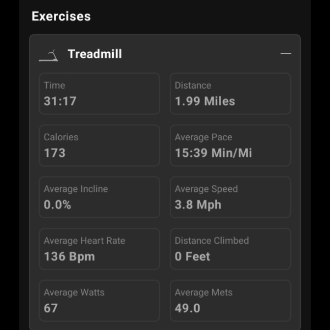Tap the Calories 173 card
The width and height of the screenshot is (330, 330).
coord(100,145)
